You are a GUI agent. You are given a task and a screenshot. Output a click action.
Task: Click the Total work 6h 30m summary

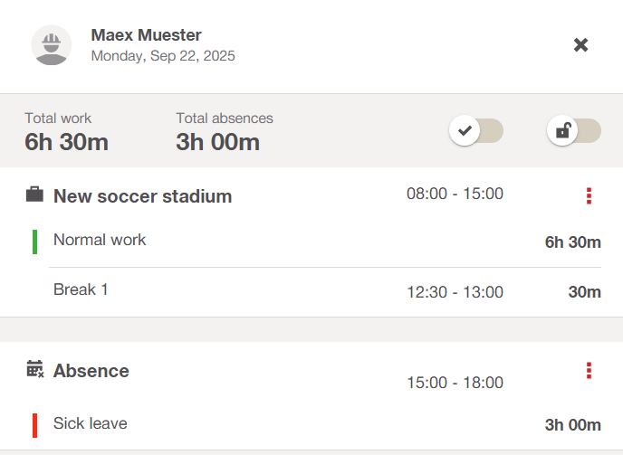coord(66,132)
